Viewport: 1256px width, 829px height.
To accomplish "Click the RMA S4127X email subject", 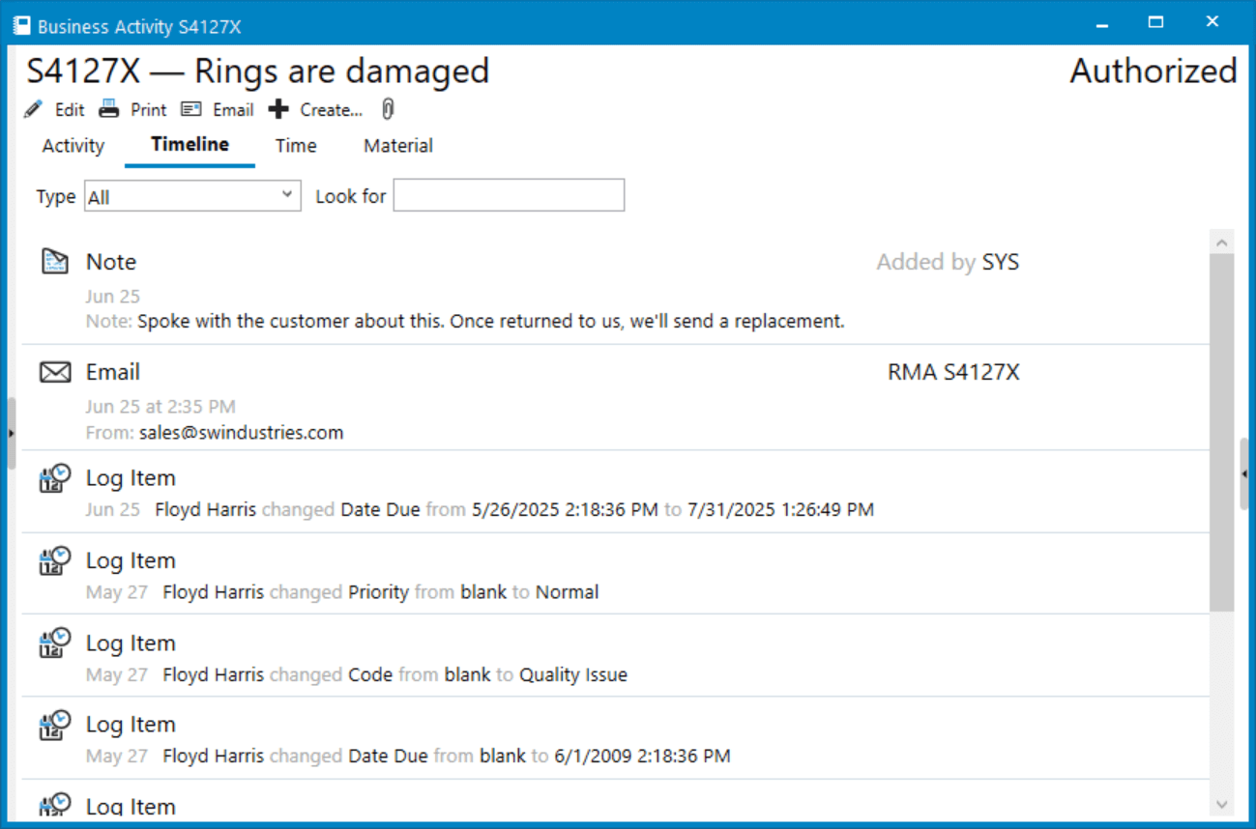I will pos(953,372).
